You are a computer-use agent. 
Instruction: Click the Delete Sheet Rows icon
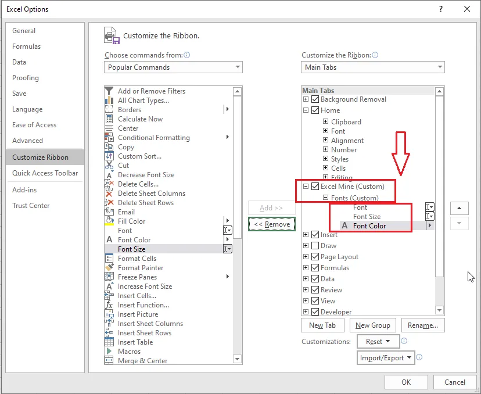(109, 203)
